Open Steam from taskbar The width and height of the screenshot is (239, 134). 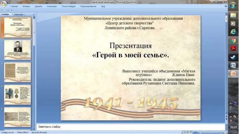(233, 57)
